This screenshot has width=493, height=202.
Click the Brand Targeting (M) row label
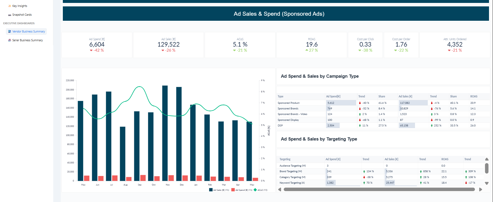pyautogui.click(x=291, y=171)
